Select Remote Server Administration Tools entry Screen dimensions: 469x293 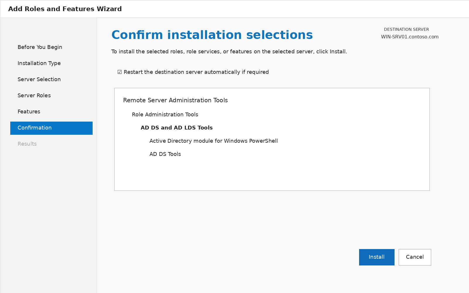(175, 100)
